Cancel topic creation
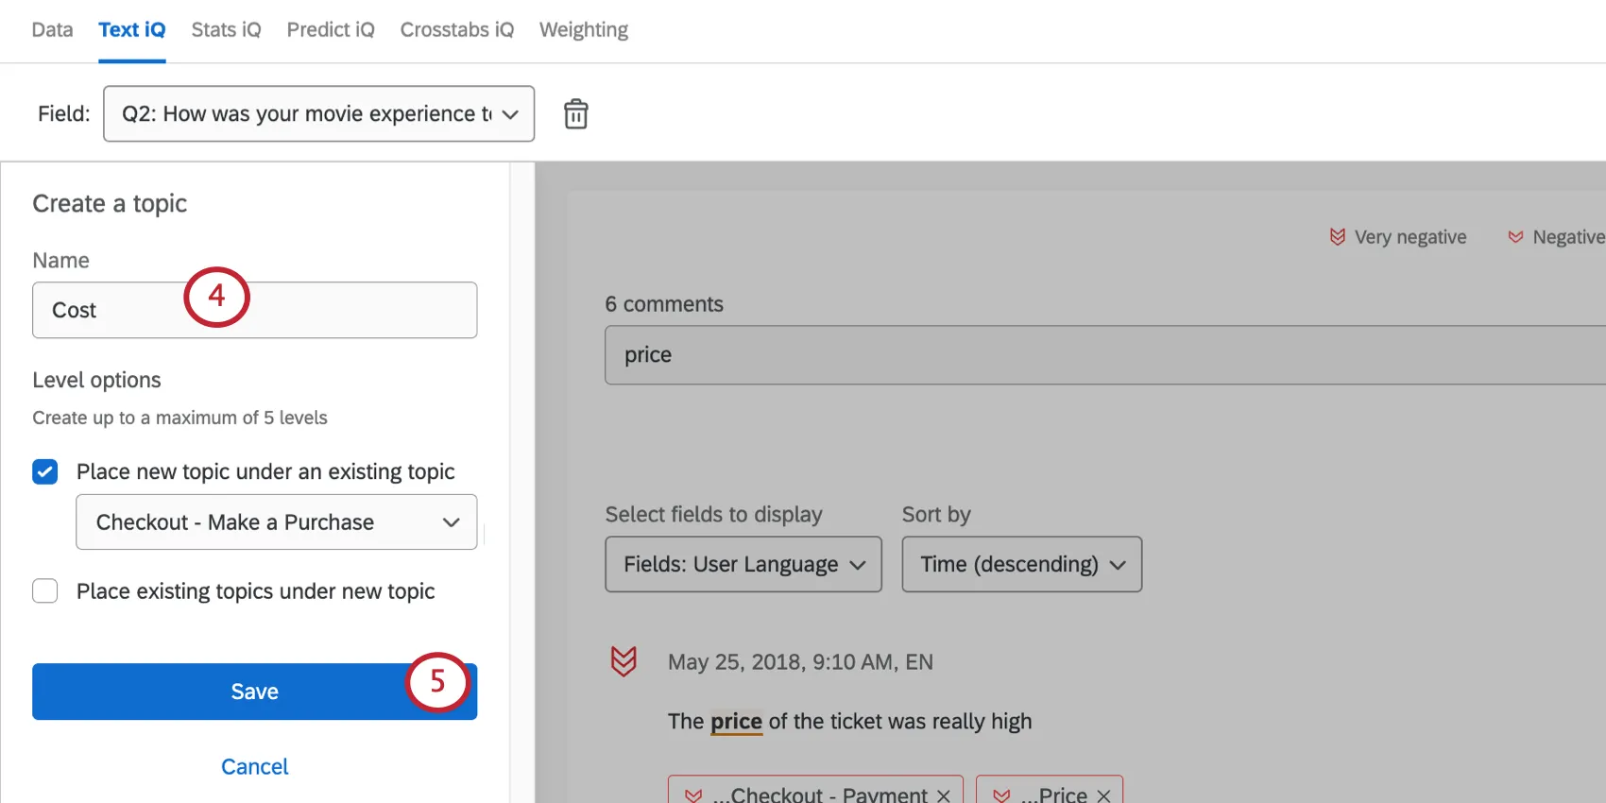 pos(254,766)
